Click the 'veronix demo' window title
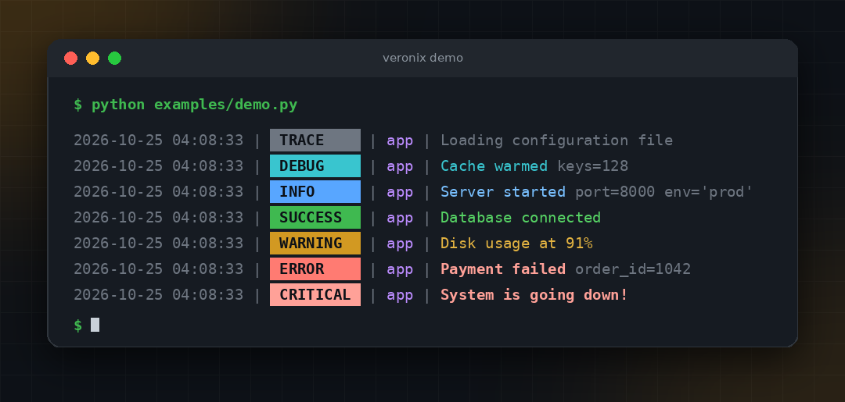The width and height of the screenshot is (845, 402). (422, 58)
